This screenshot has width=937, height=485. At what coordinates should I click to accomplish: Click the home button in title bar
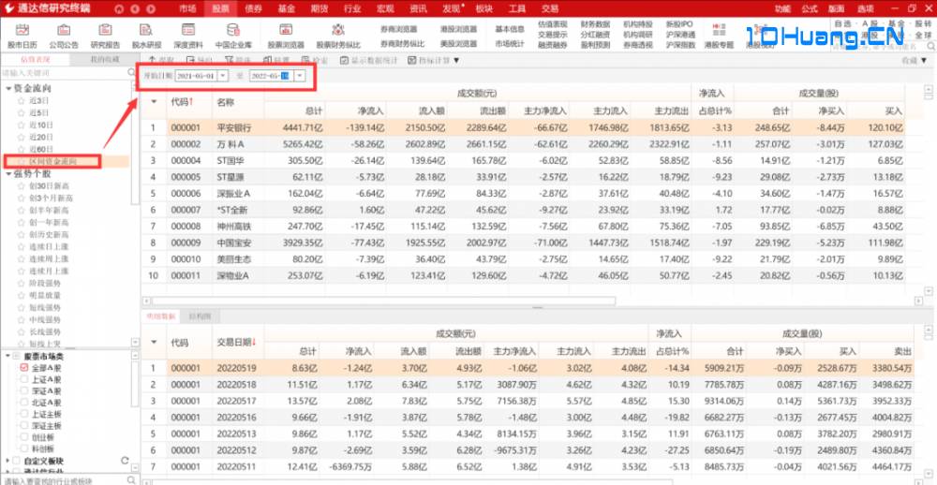click(x=119, y=9)
